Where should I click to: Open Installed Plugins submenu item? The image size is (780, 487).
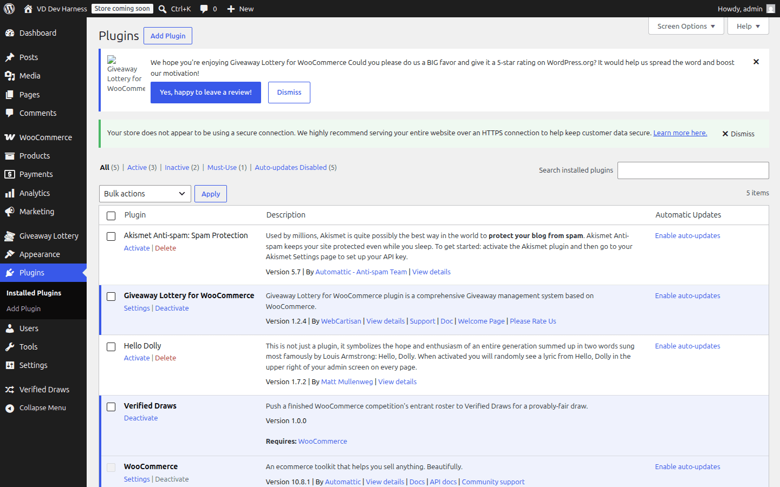pyautogui.click(x=34, y=293)
